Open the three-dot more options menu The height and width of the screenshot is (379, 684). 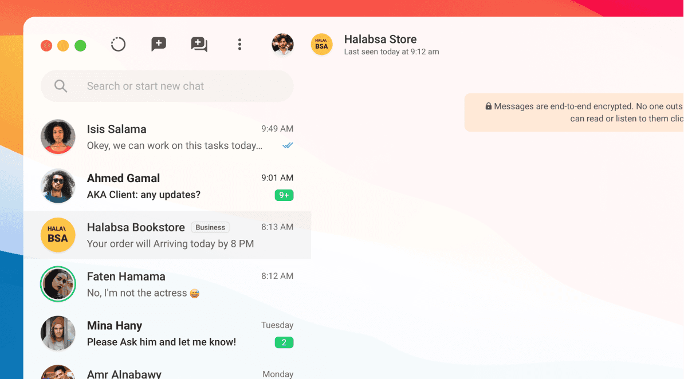[x=239, y=45]
